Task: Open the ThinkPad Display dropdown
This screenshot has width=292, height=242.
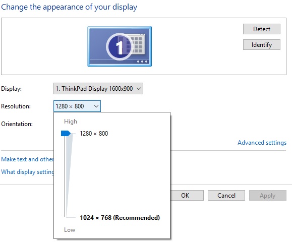Action: coord(98,88)
